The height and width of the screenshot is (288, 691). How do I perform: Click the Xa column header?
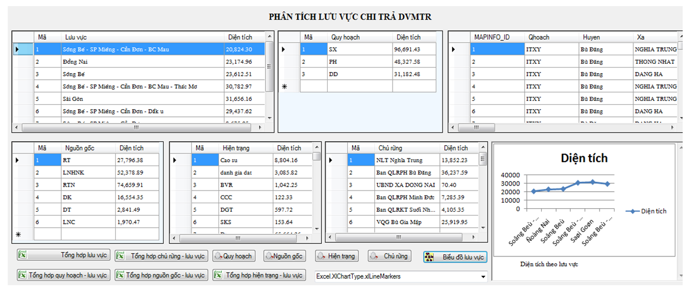[655, 37]
